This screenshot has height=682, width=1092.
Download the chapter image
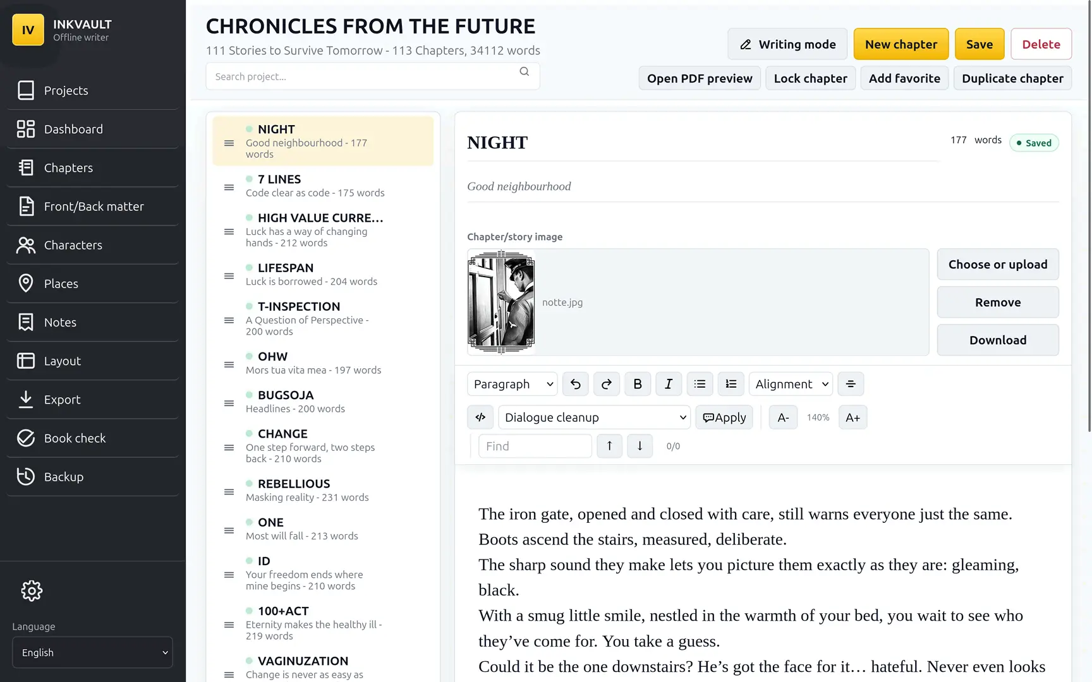coord(998,340)
